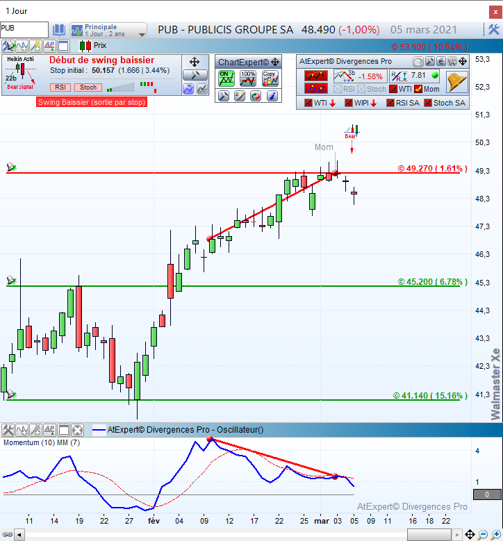Toggle the greyed RSI divergence checkbox

(338, 89)
